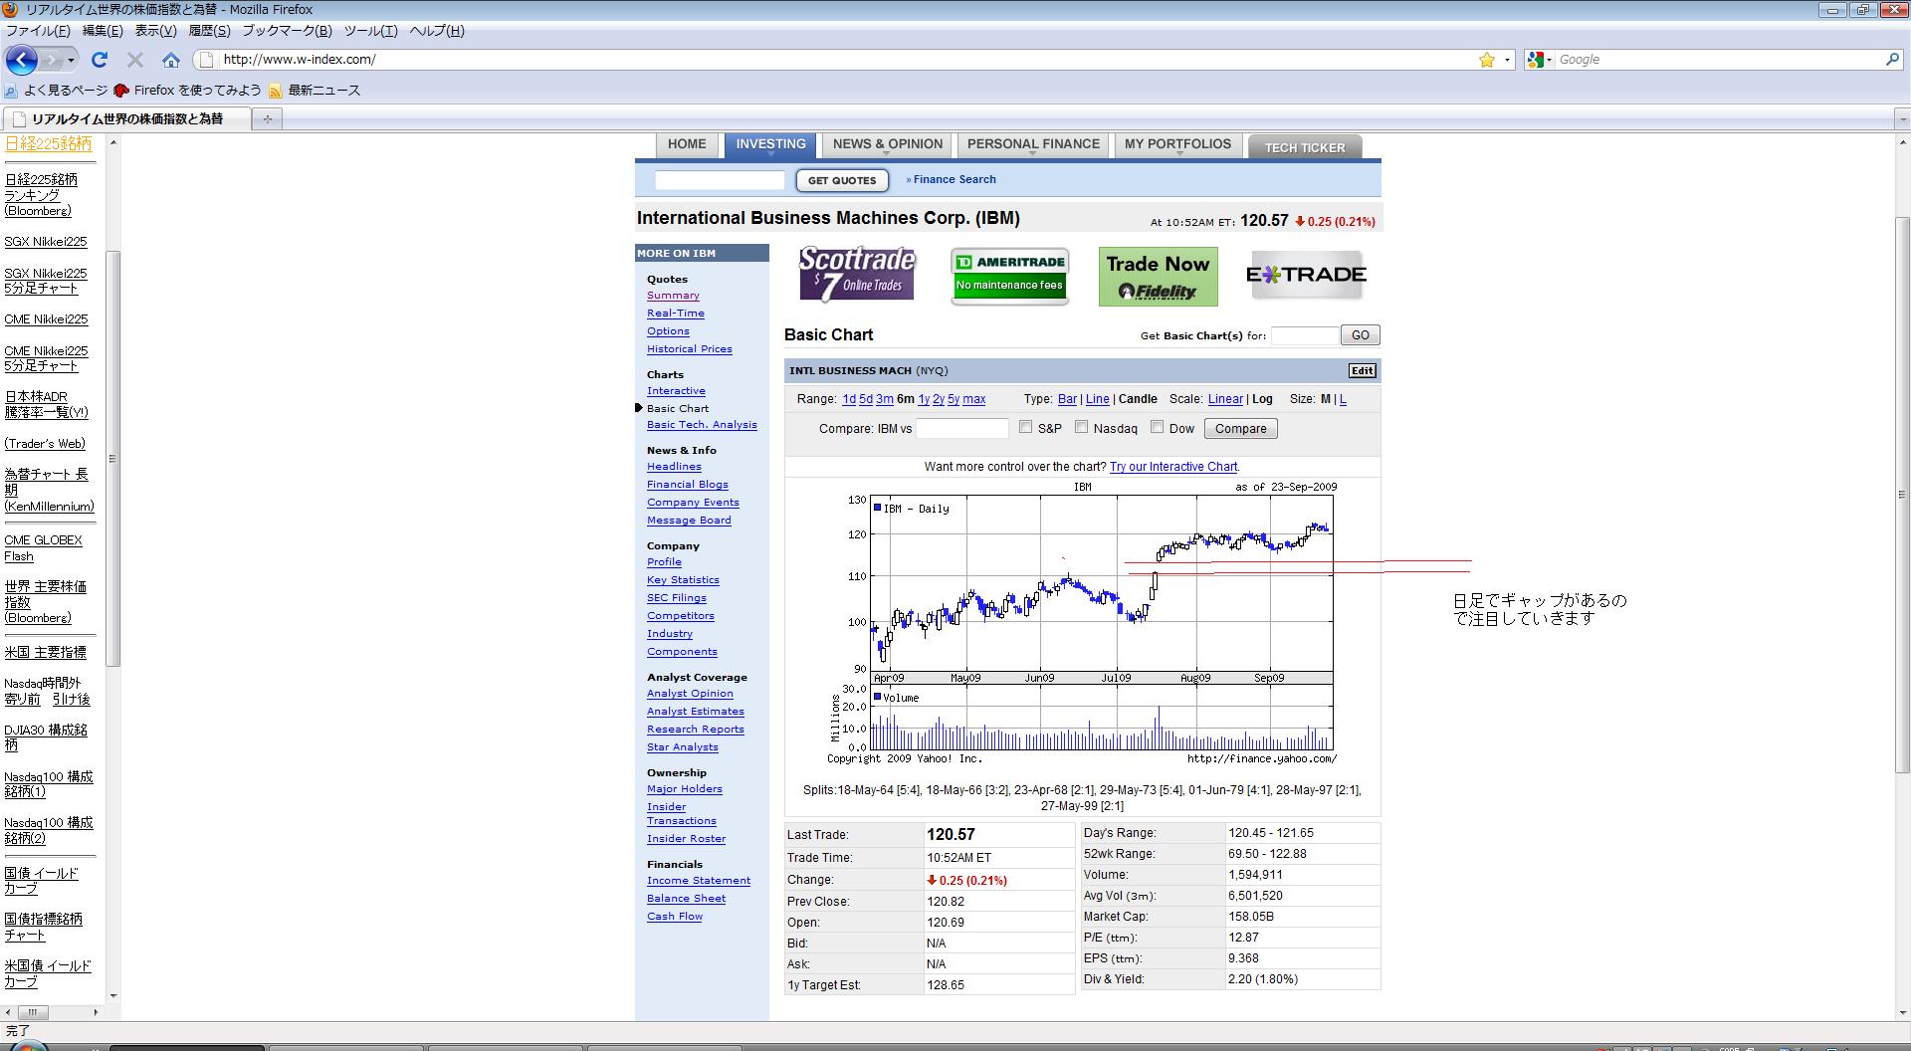
Task: Click the search magnifier icon in the Google box
Action: point(1892,60)
